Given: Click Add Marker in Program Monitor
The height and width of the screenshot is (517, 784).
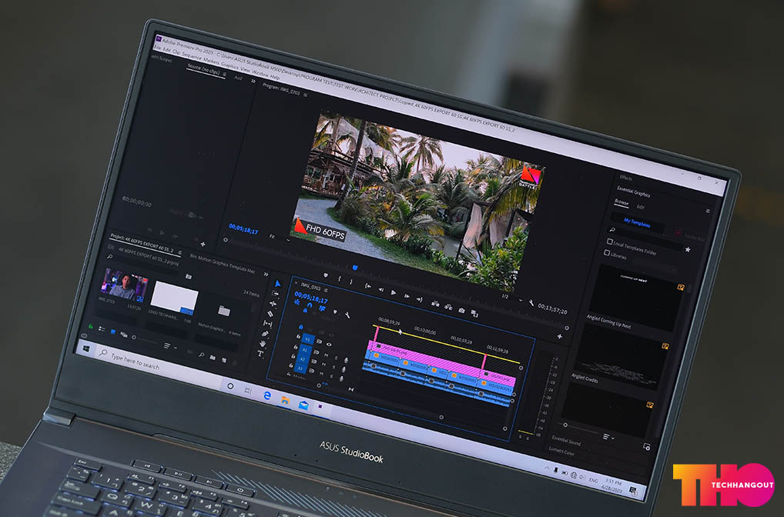Looking at the screenshot, I should point(326,275).
